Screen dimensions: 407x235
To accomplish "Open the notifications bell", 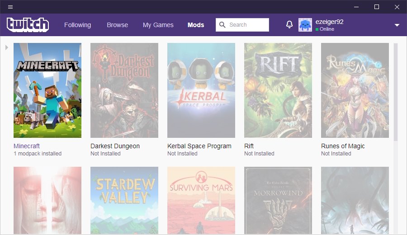I will click(289, 25).
